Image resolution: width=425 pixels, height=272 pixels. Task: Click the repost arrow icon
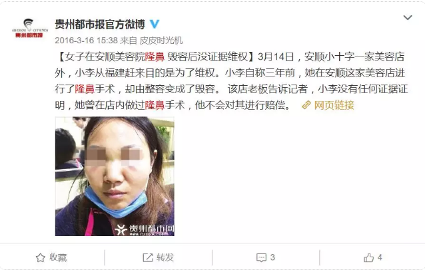(148, 257)
